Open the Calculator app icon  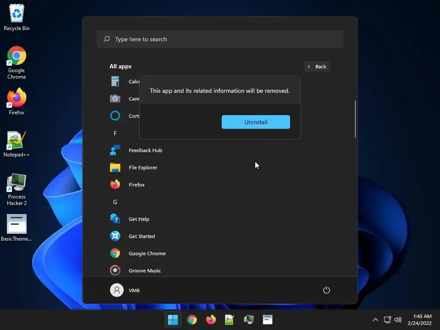[x=115, y=81]
